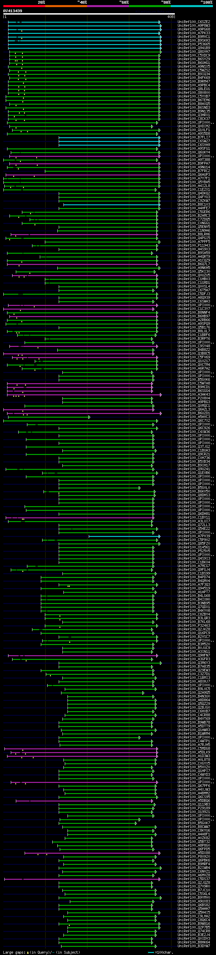Image resolution: width=216 pixels, height=955 pixels.
Task: Select the UniRef100_C1C3Y7 label
Action: tap(194, 309)
